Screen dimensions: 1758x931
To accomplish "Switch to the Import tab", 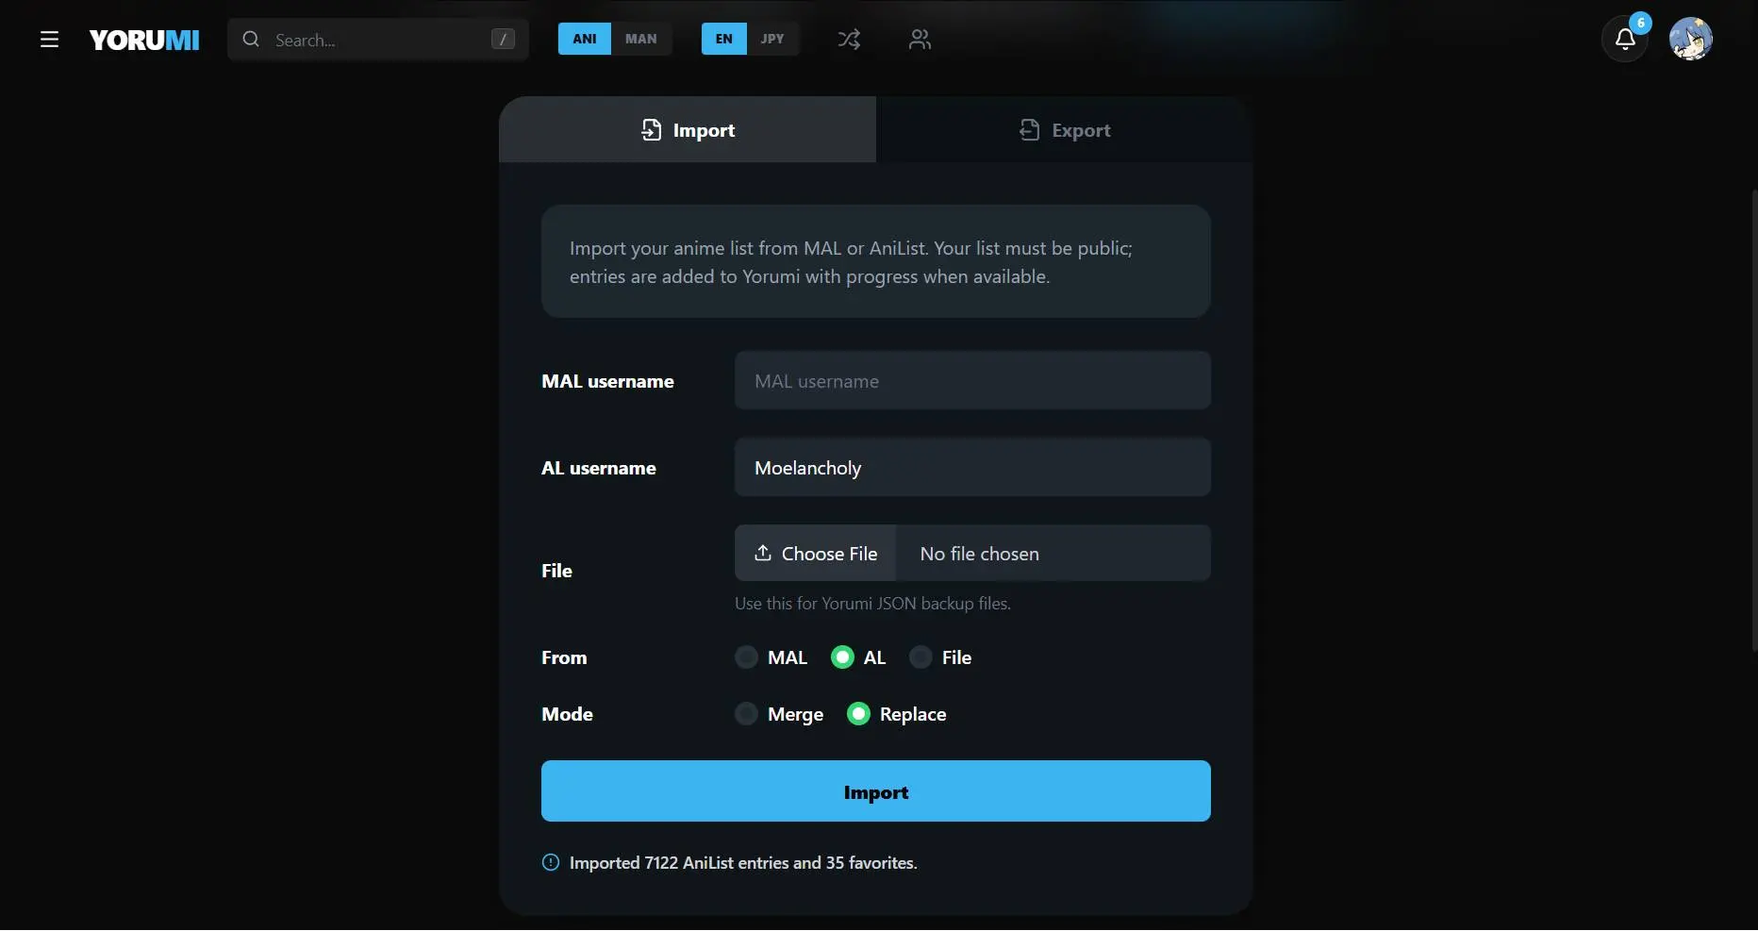I will tap(688, 129).
